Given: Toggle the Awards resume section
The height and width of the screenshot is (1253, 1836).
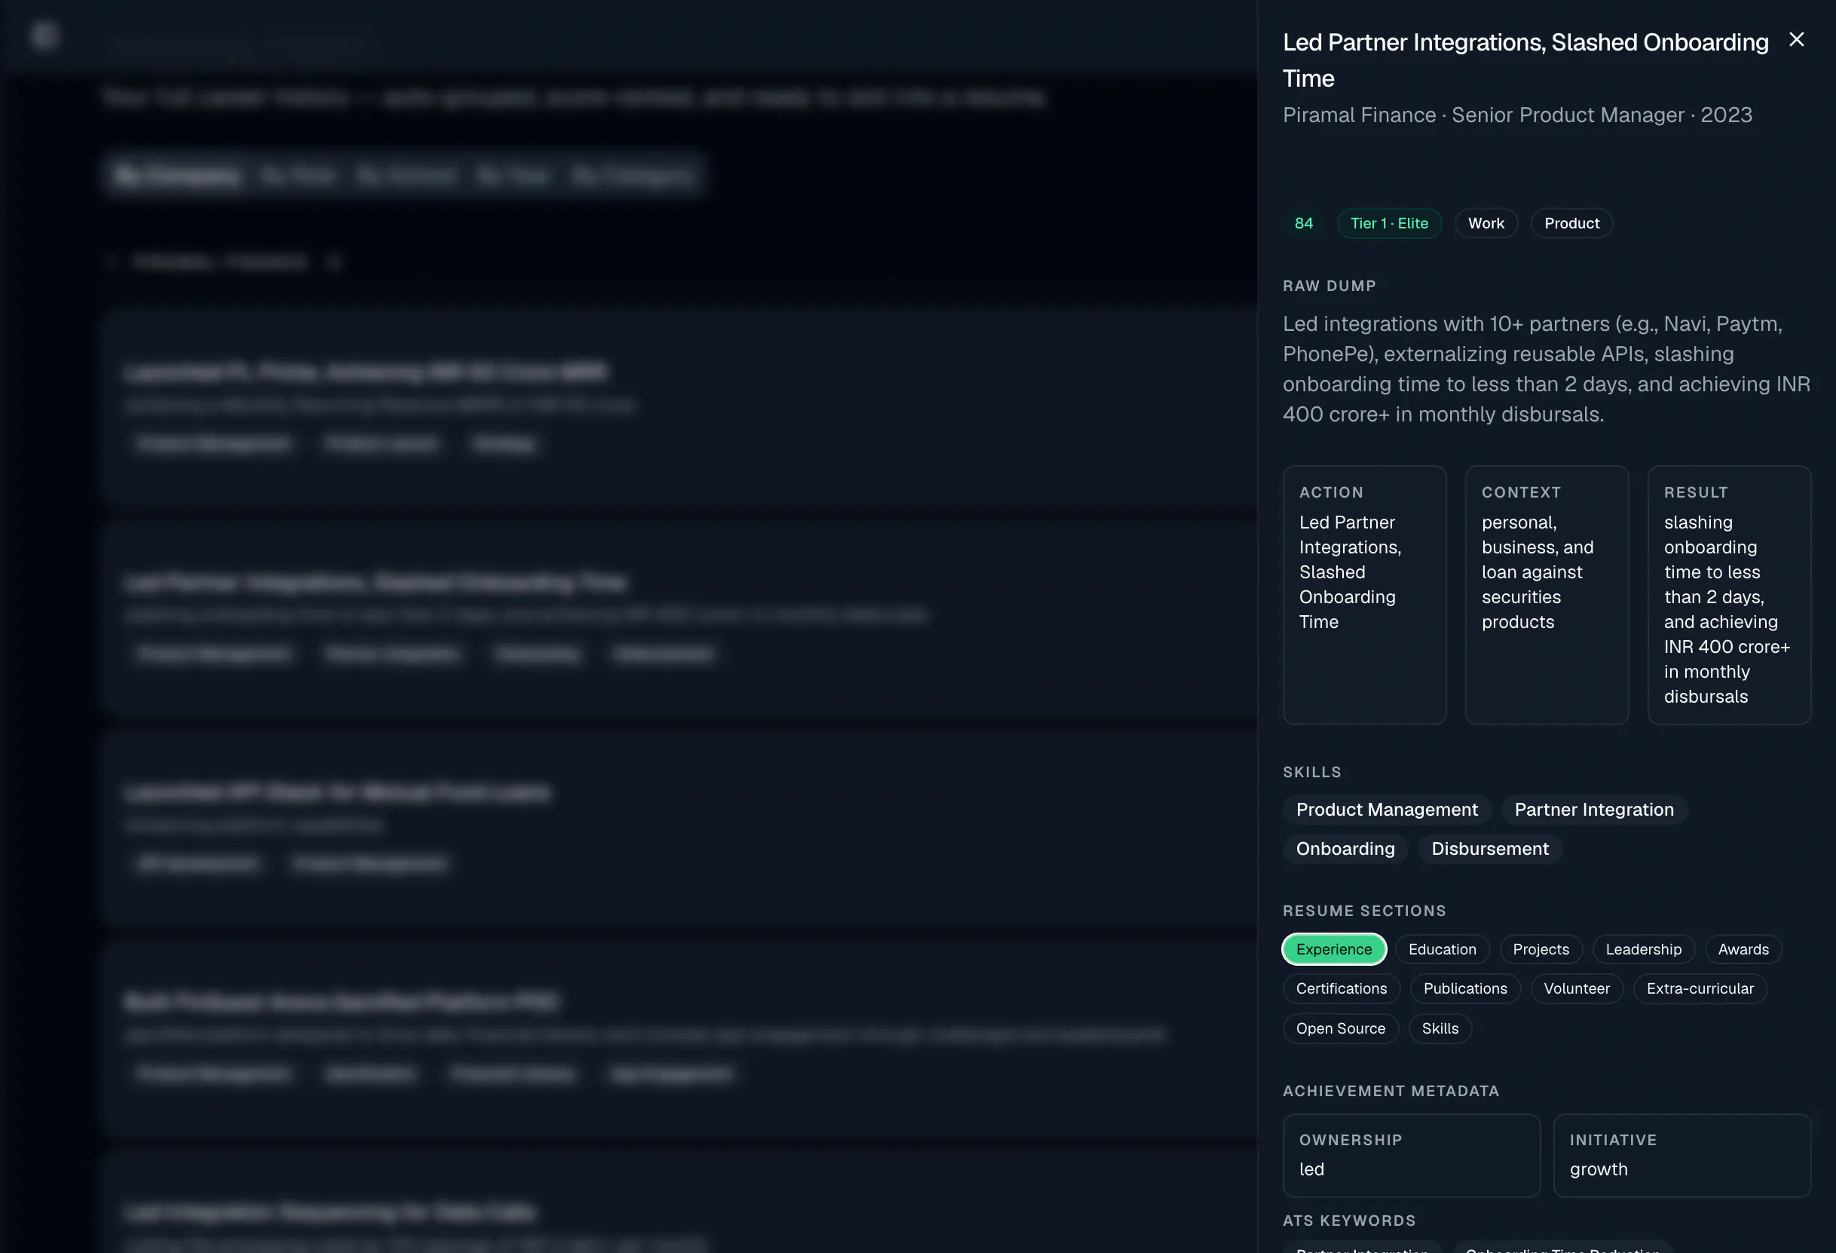Looking at the screenshot, I should click(1743, 949).
